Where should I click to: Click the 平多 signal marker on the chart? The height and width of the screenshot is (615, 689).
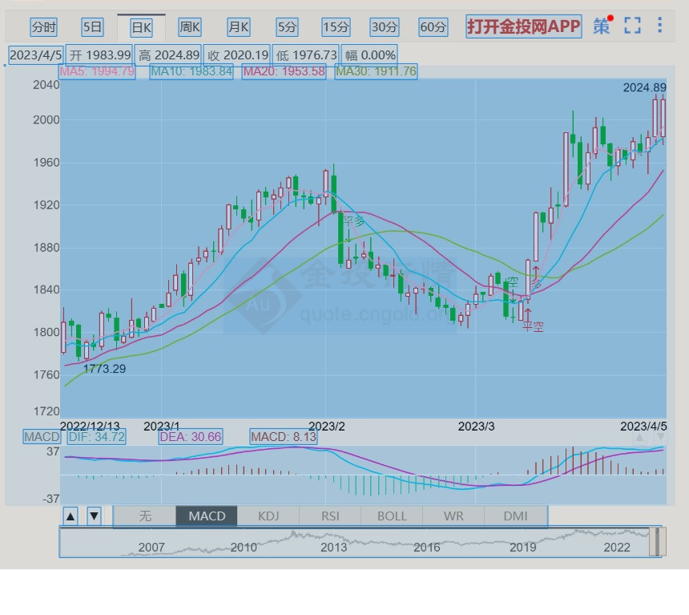pos(353,221)
